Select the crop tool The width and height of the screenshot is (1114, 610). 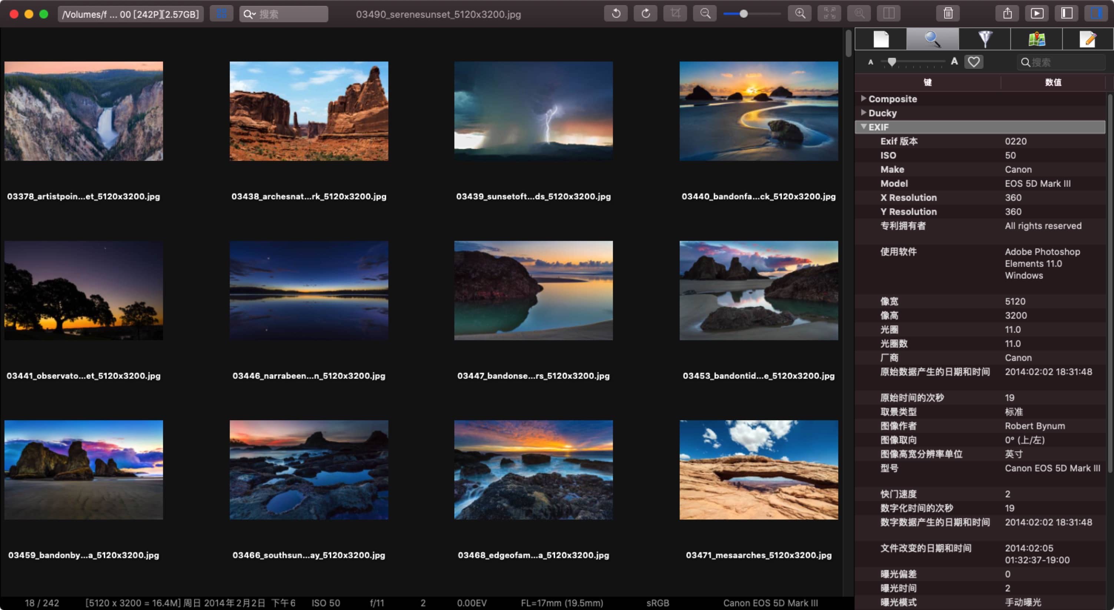point(675,14)
